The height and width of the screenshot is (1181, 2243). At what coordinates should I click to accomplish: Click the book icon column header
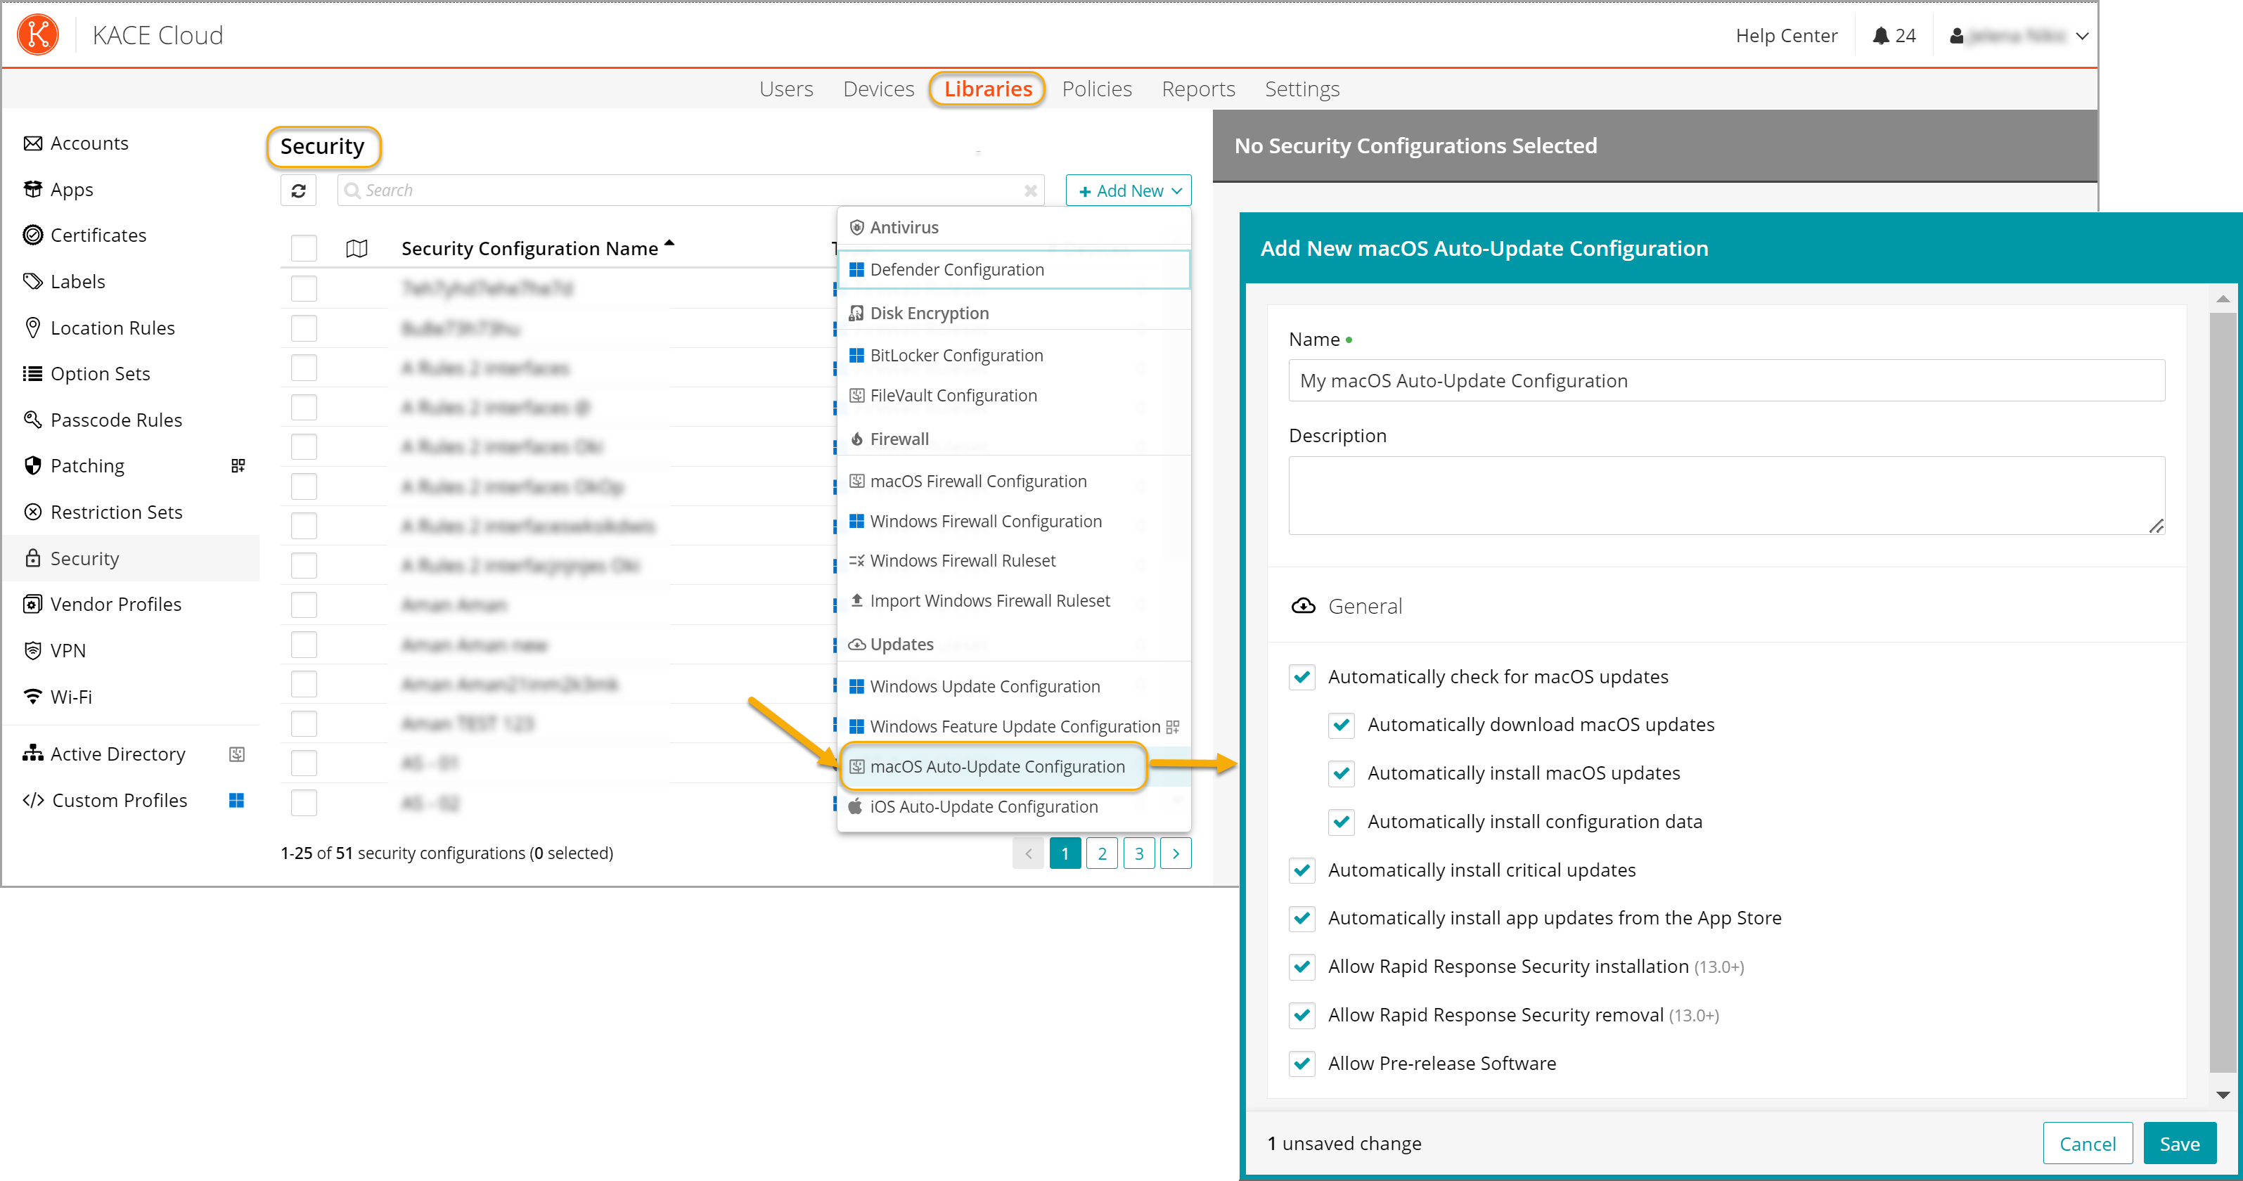[x=356, y=249]
